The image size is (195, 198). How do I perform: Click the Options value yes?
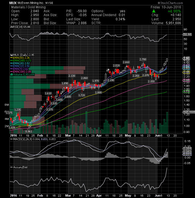(x=123, y=11)
